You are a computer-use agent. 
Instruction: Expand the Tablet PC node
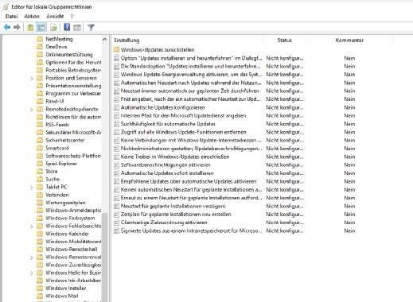[x=32, y=188]
